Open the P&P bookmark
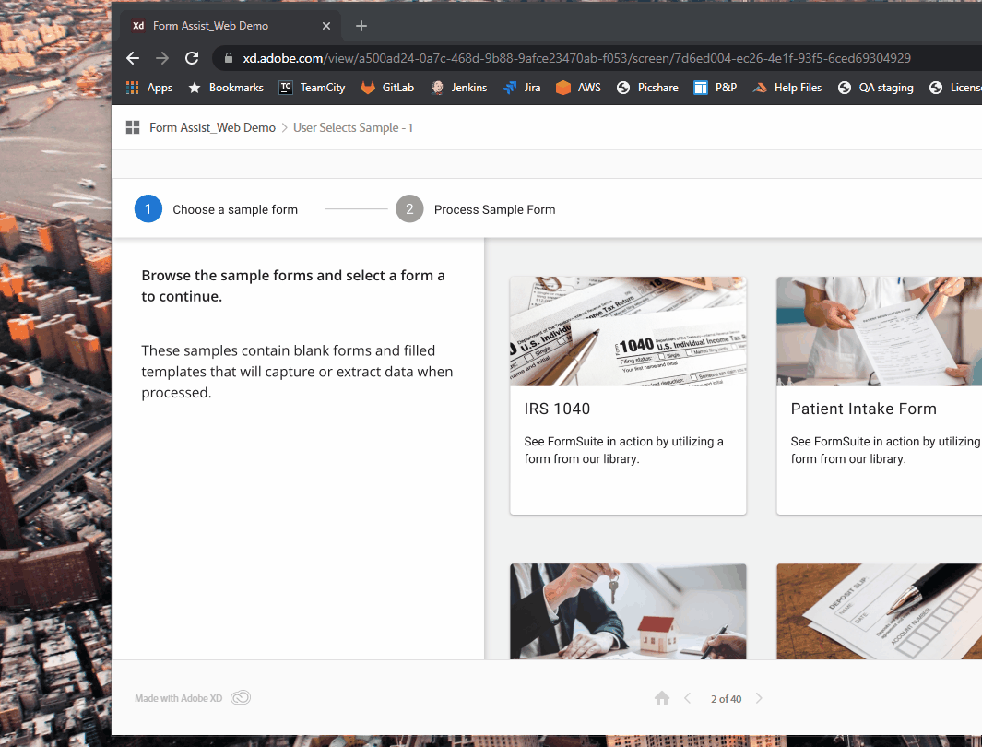 716,88
